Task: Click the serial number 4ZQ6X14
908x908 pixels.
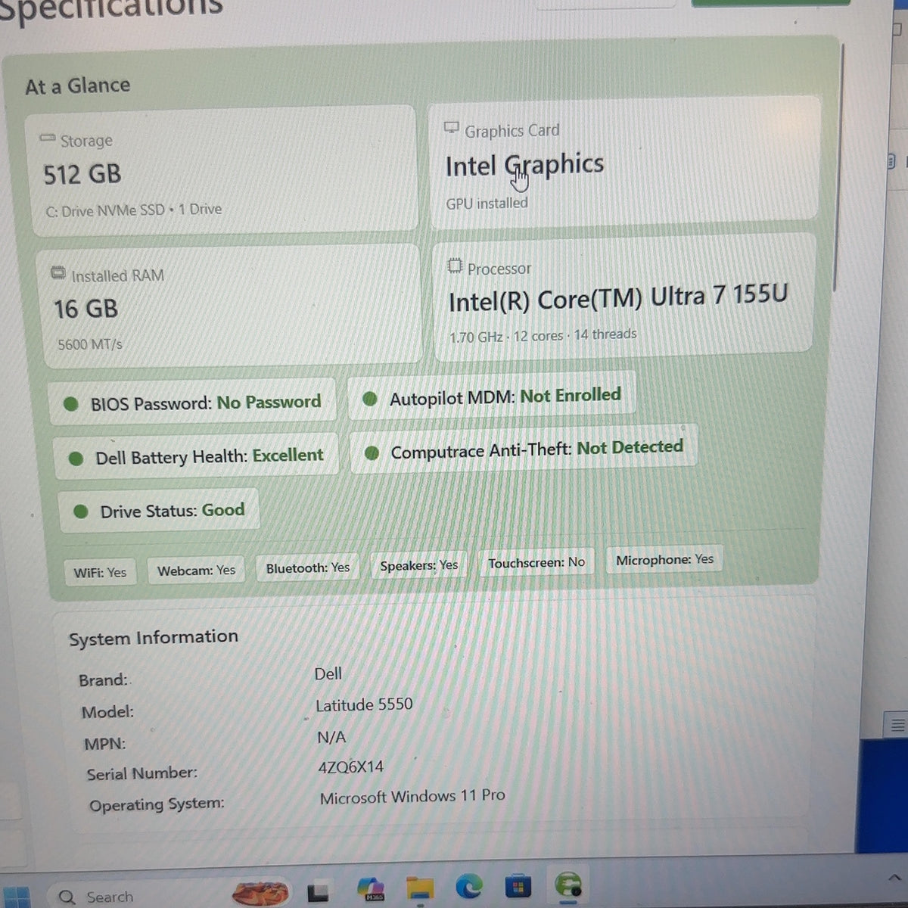Action: [351, 767]
